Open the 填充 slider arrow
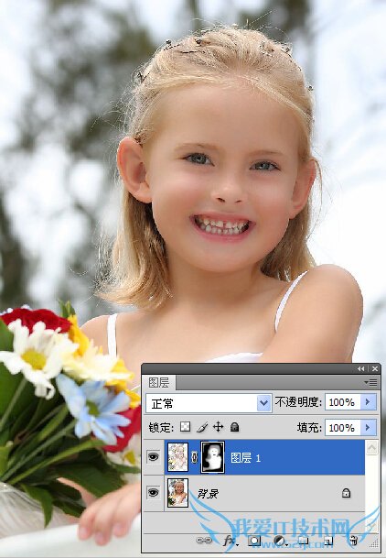The width and height of the screenshot is (386, 558). pyautogui.click(x=368, y=427)
